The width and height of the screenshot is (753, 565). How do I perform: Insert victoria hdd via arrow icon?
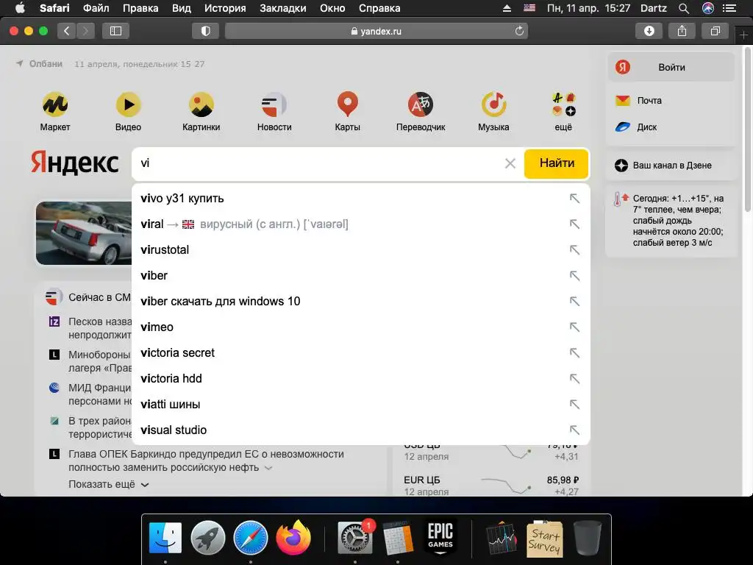click(574, 379)
